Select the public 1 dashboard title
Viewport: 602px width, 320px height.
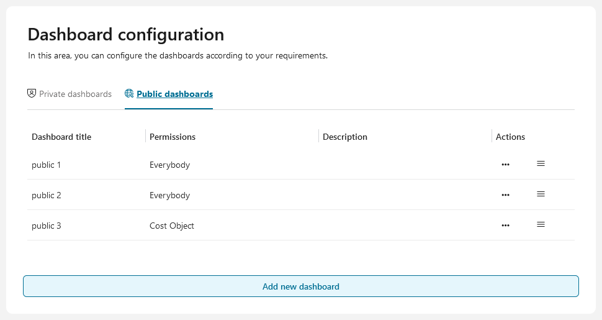coord(46,165)
